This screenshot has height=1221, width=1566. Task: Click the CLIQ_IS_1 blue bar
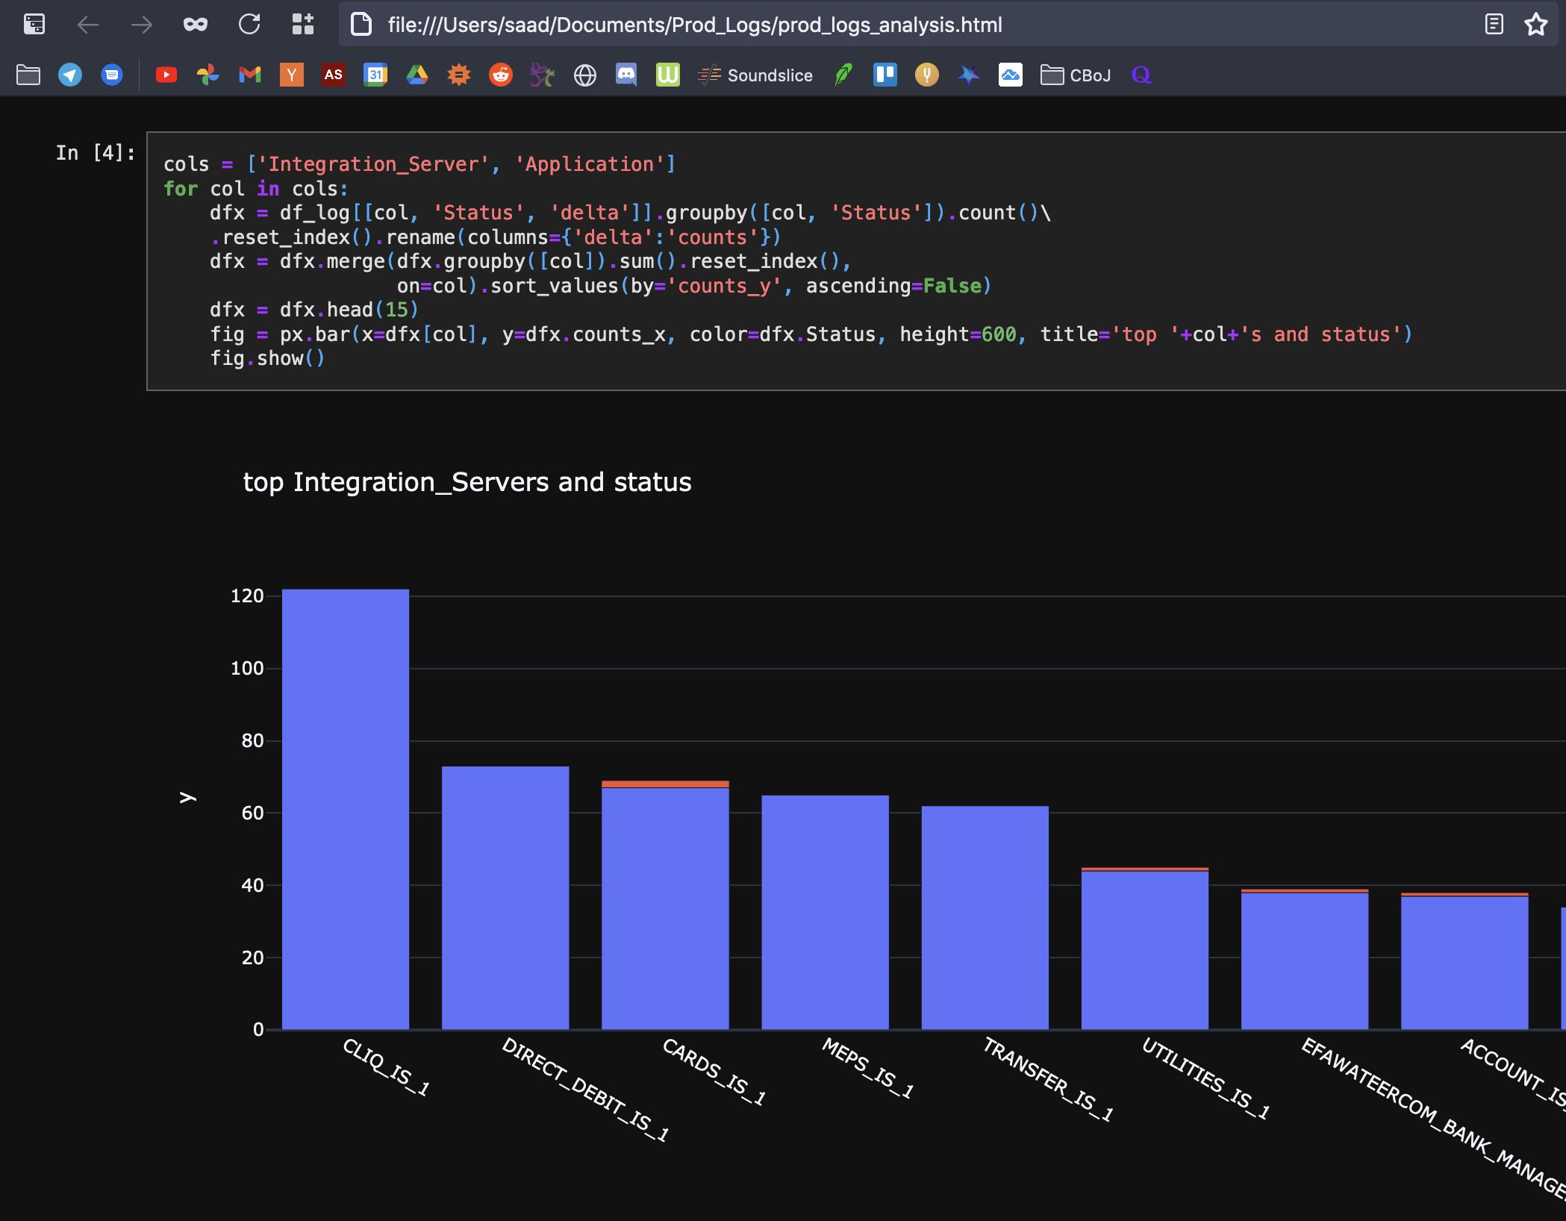coord(345,809)
